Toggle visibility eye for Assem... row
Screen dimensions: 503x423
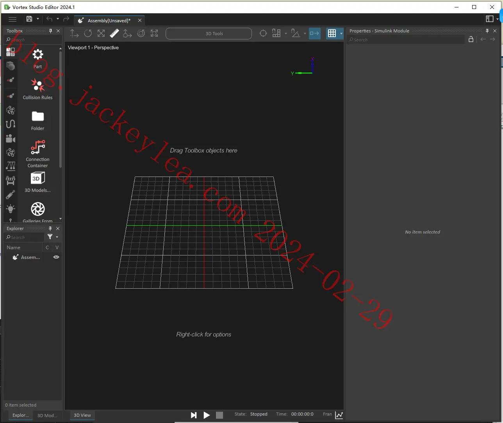[56, 257]
